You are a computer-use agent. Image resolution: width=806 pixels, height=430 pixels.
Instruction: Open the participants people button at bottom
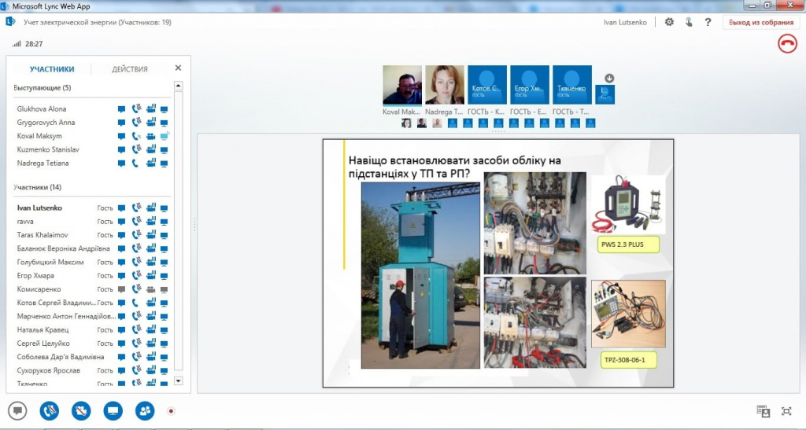pos(145,411)
